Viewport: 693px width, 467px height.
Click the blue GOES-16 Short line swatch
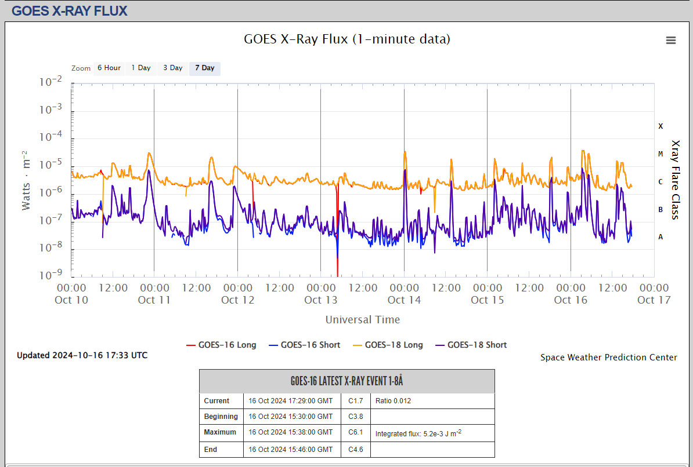click(273, 345)
